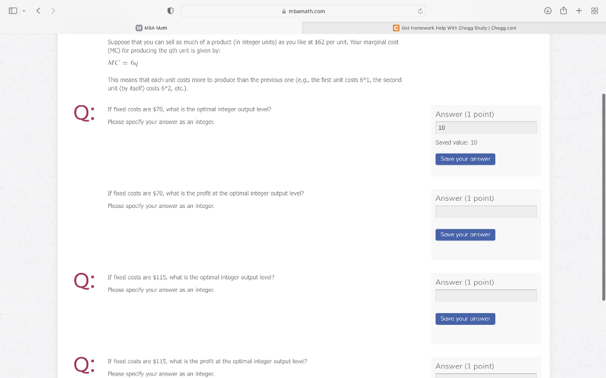Click the mbamath.com address bar
606x378 pixels.
point(303,11)
